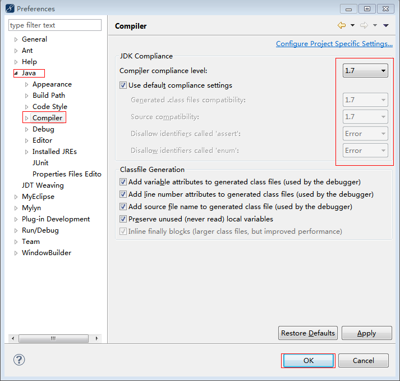
Task: Toggle Add variable attributes checkbox
Action: [123, 182]
